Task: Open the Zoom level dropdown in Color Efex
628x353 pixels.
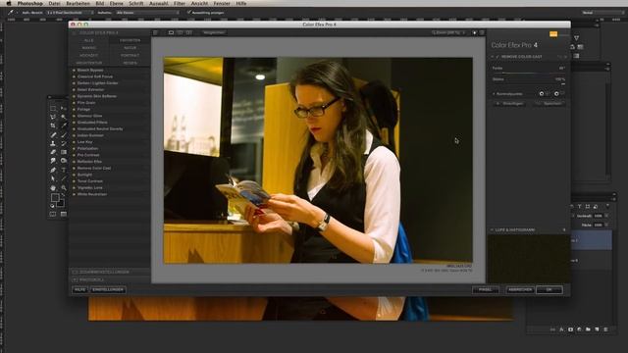Action: (x=448, y=32)
